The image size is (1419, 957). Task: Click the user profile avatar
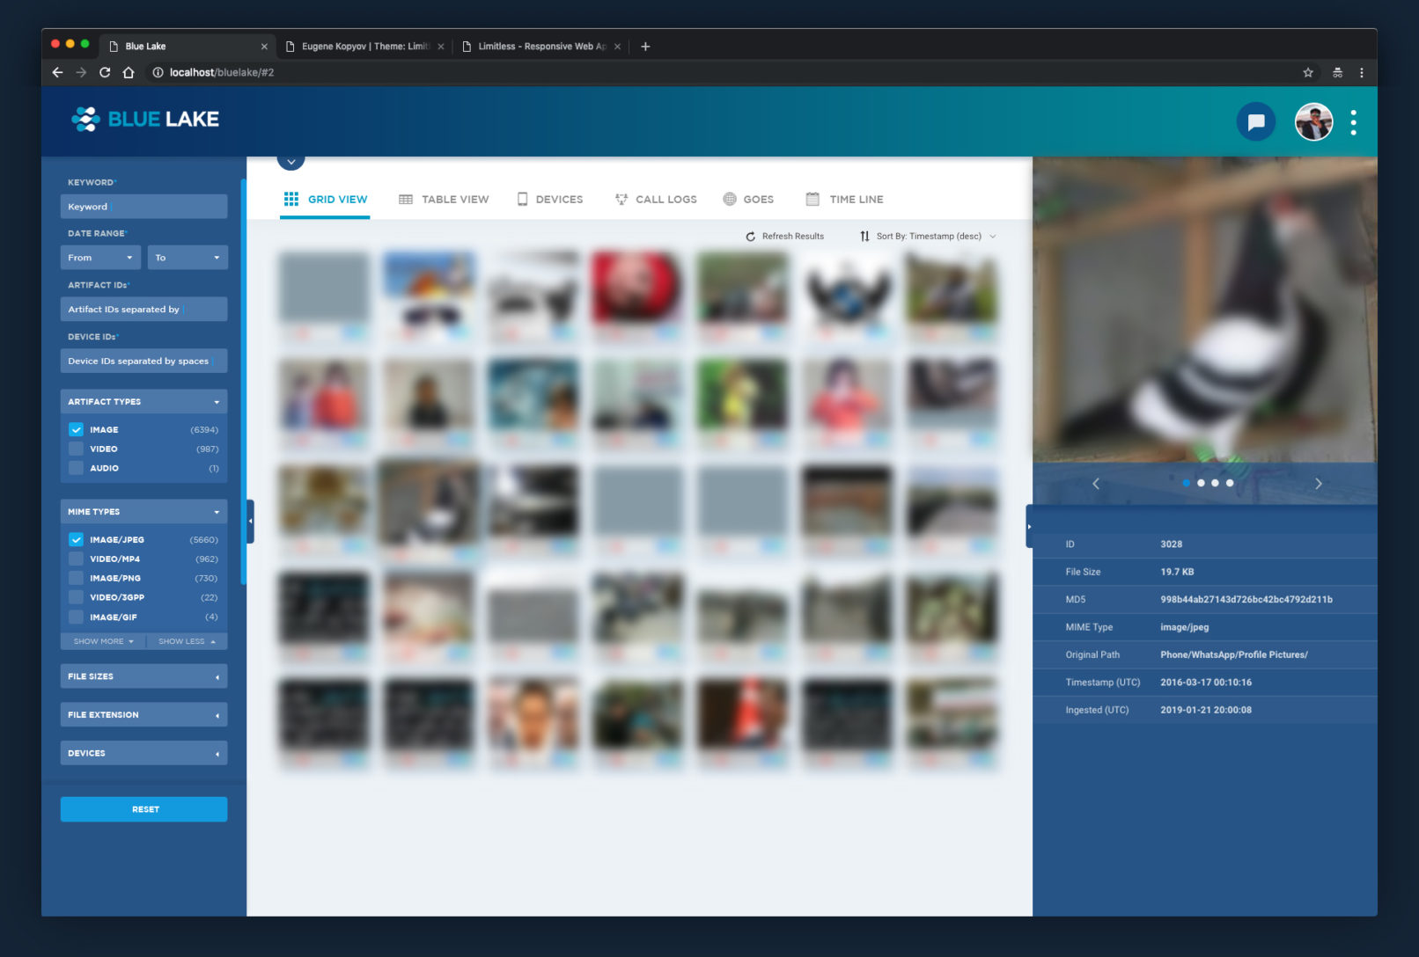(1312, 122)
